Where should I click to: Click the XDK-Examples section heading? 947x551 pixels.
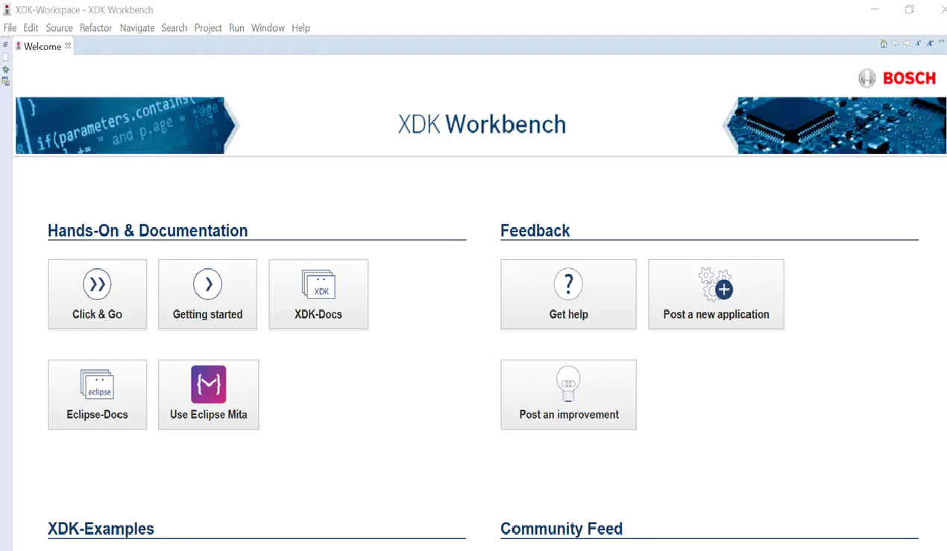pos(101,529)
